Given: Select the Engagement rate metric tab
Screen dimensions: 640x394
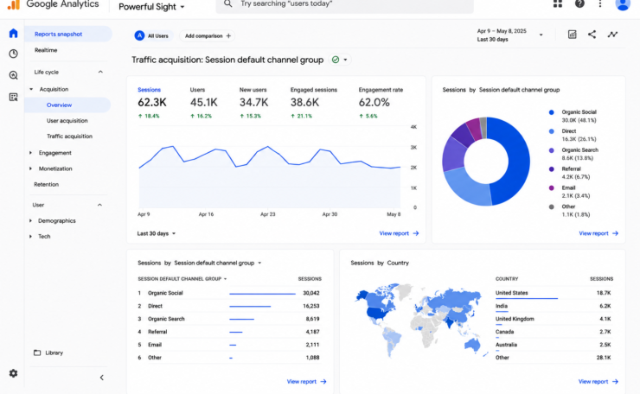Looking at the screenshot, I should point(381,102).
